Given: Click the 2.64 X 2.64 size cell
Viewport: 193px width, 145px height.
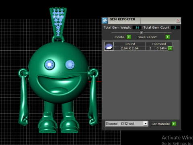Looking at the screenshot, I should [x=129, y=48].
